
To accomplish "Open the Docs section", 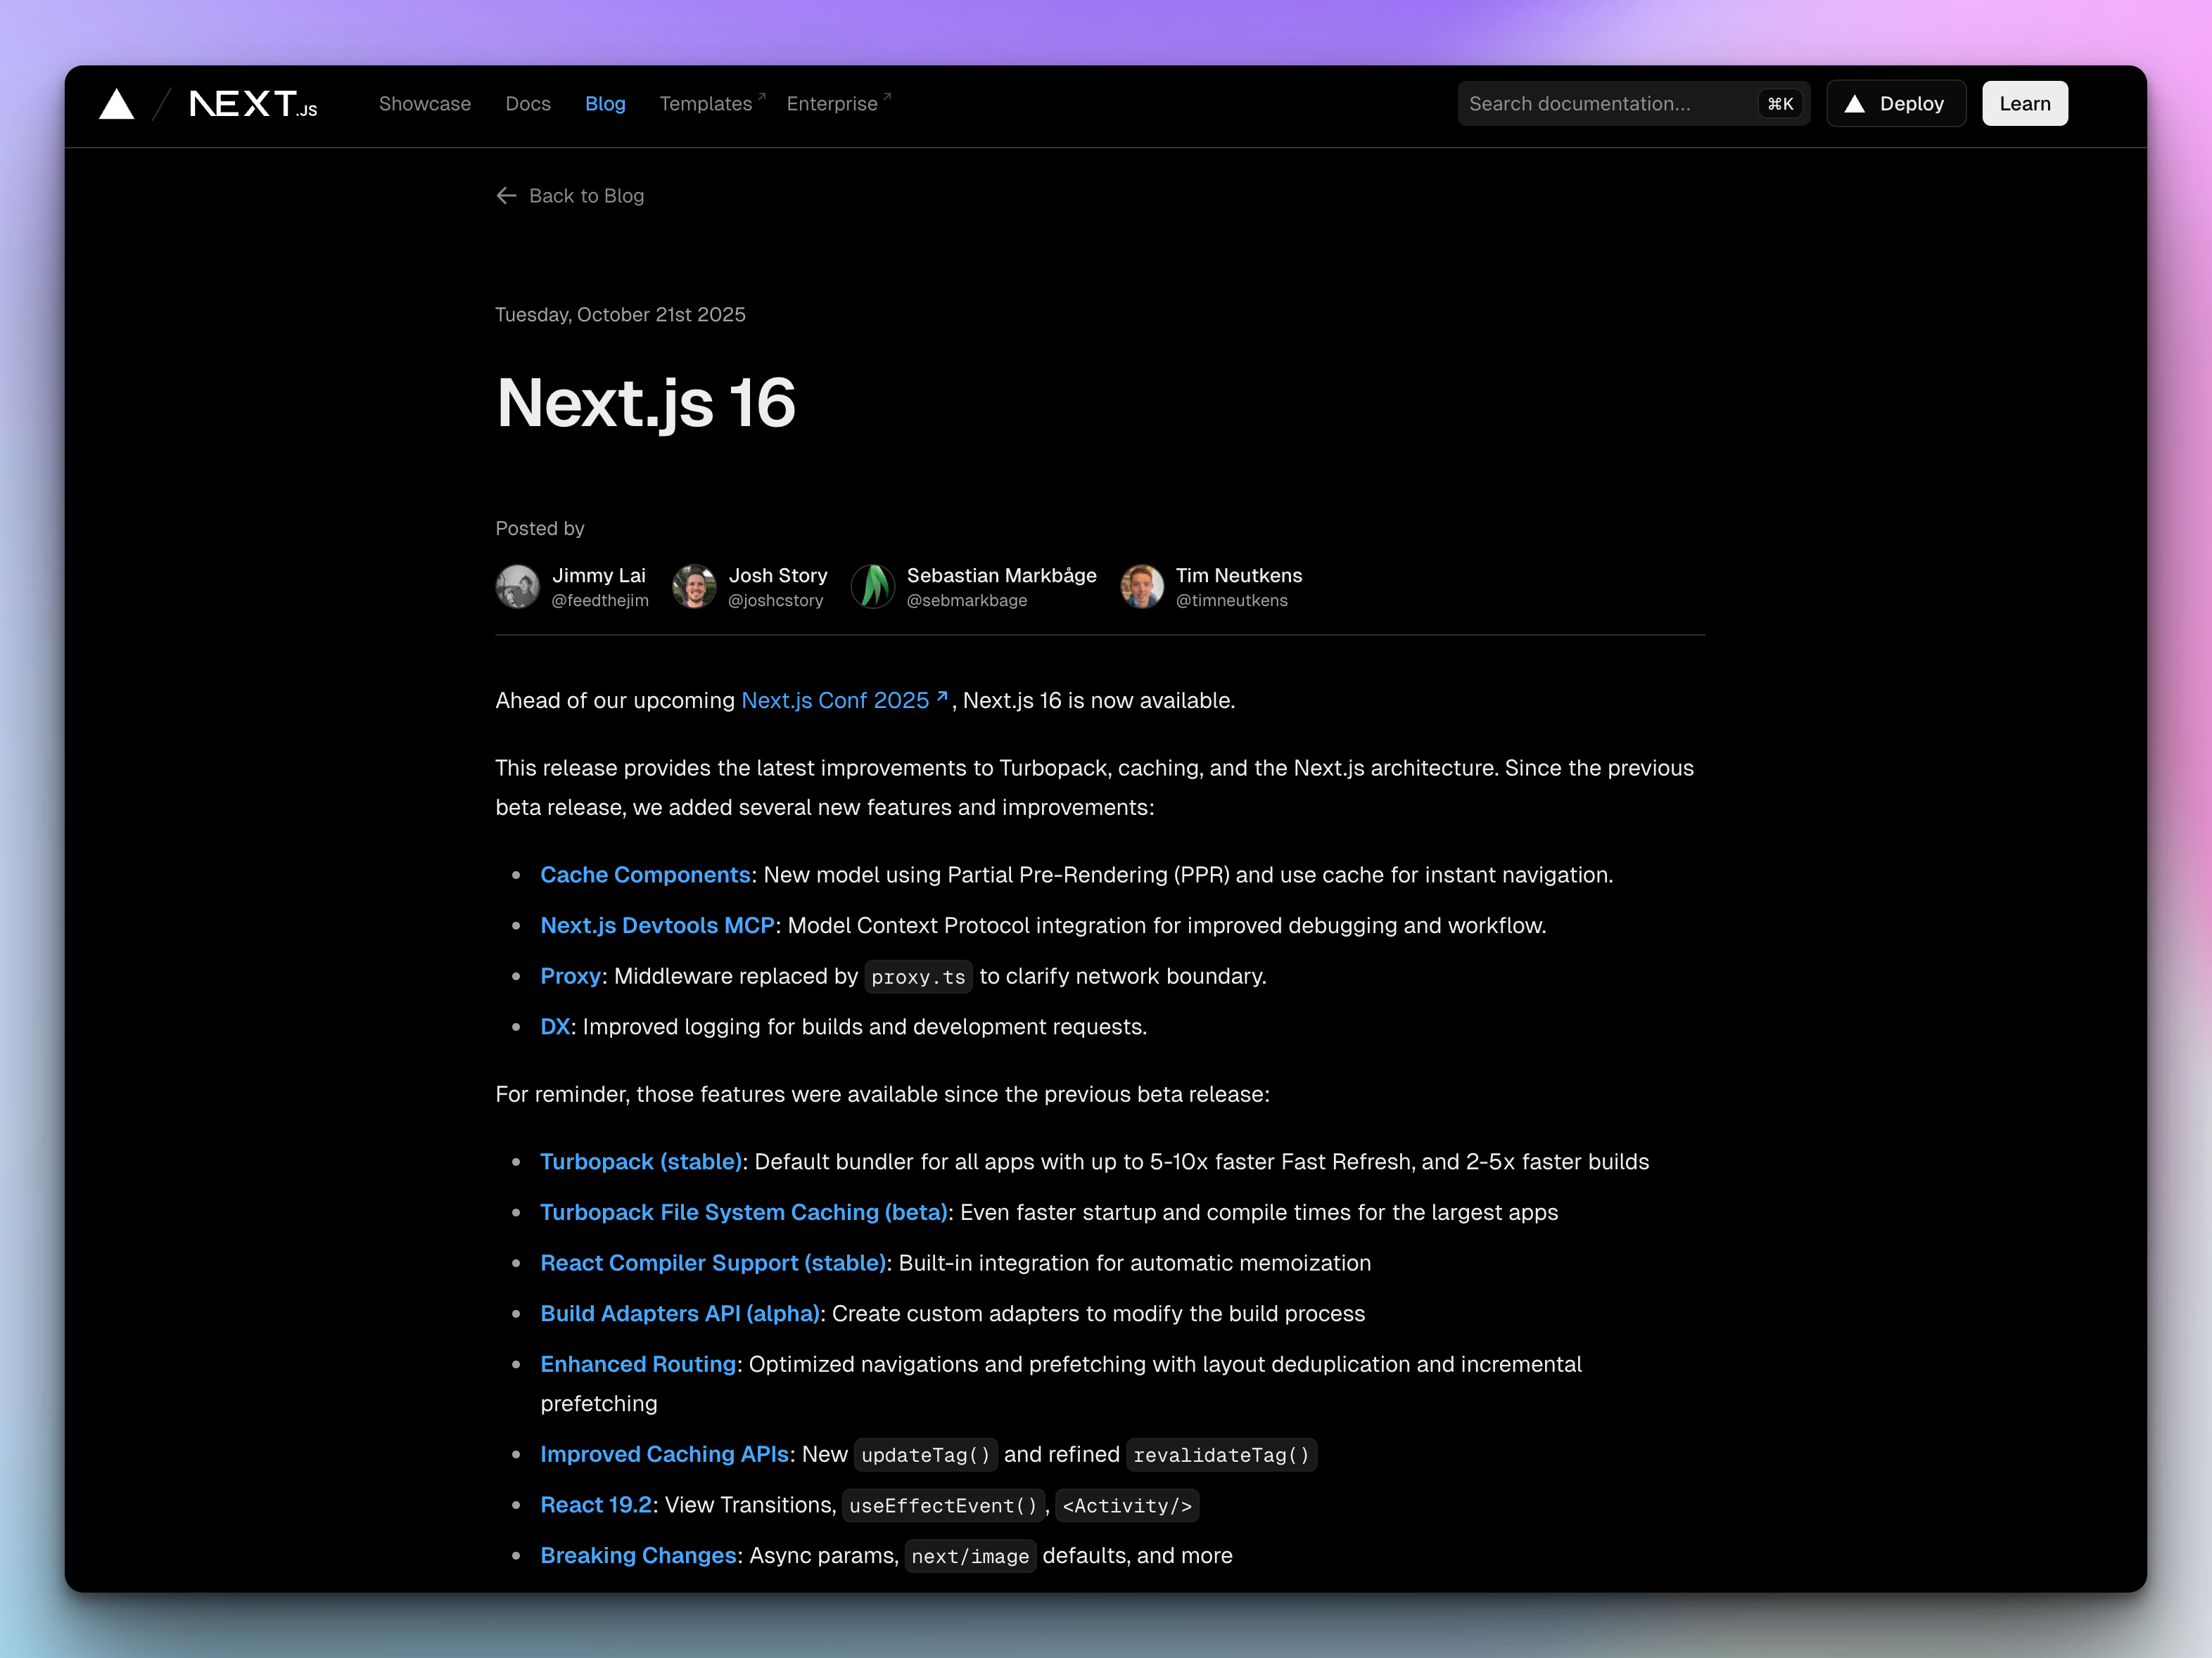I will tap(528, 103).
